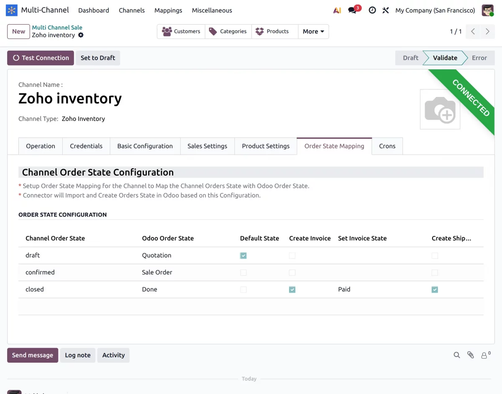Toggle Create Shipment for draft row

pyautogui.click(x=435, y=256)
